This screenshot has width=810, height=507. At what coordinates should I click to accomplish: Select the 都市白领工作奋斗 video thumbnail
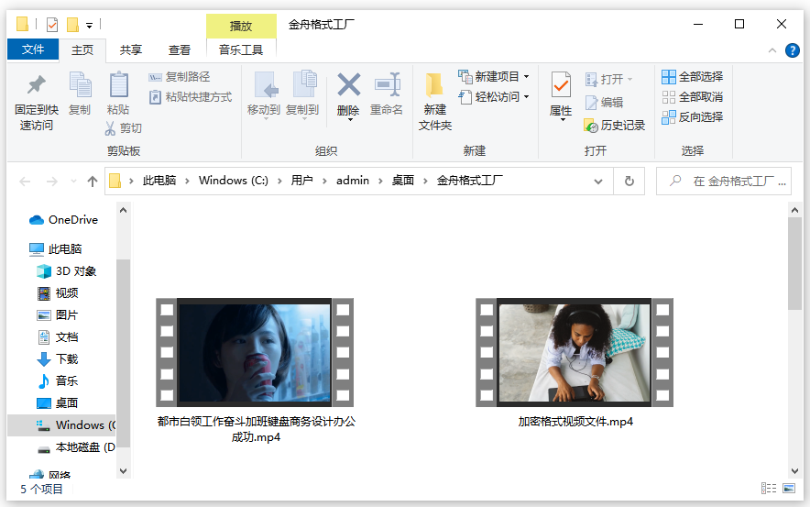[255, 352]
